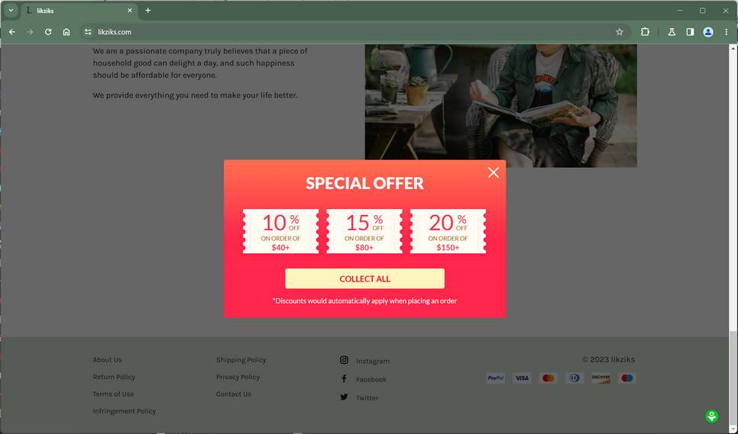The width and height of the screenshot is (738, 434).
Task: Close the likziks tab
Action: coord(130,11)
